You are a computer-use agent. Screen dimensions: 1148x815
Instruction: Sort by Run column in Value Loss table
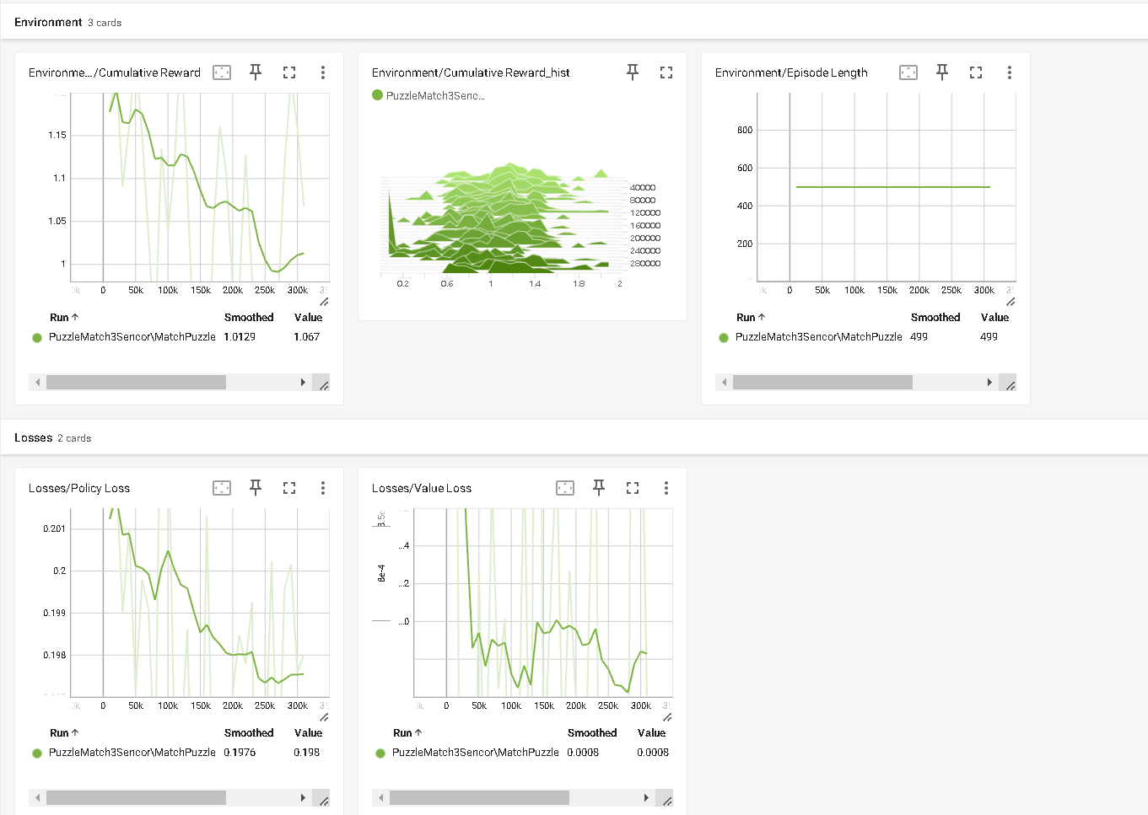(407, 733)
